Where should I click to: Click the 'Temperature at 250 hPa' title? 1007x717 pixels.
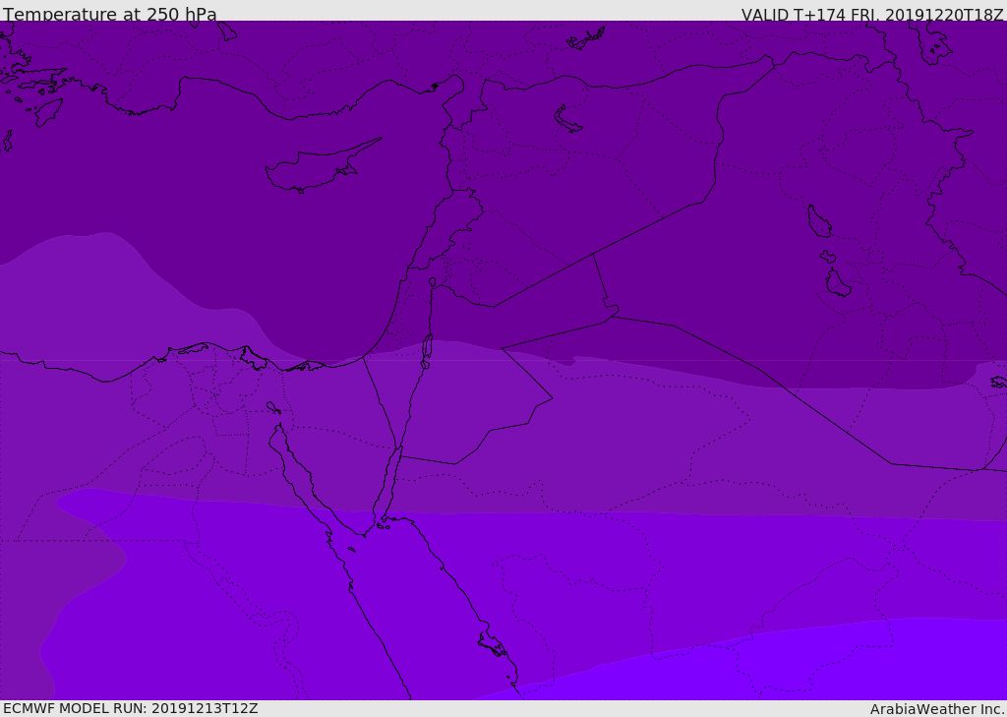(110, 14)
